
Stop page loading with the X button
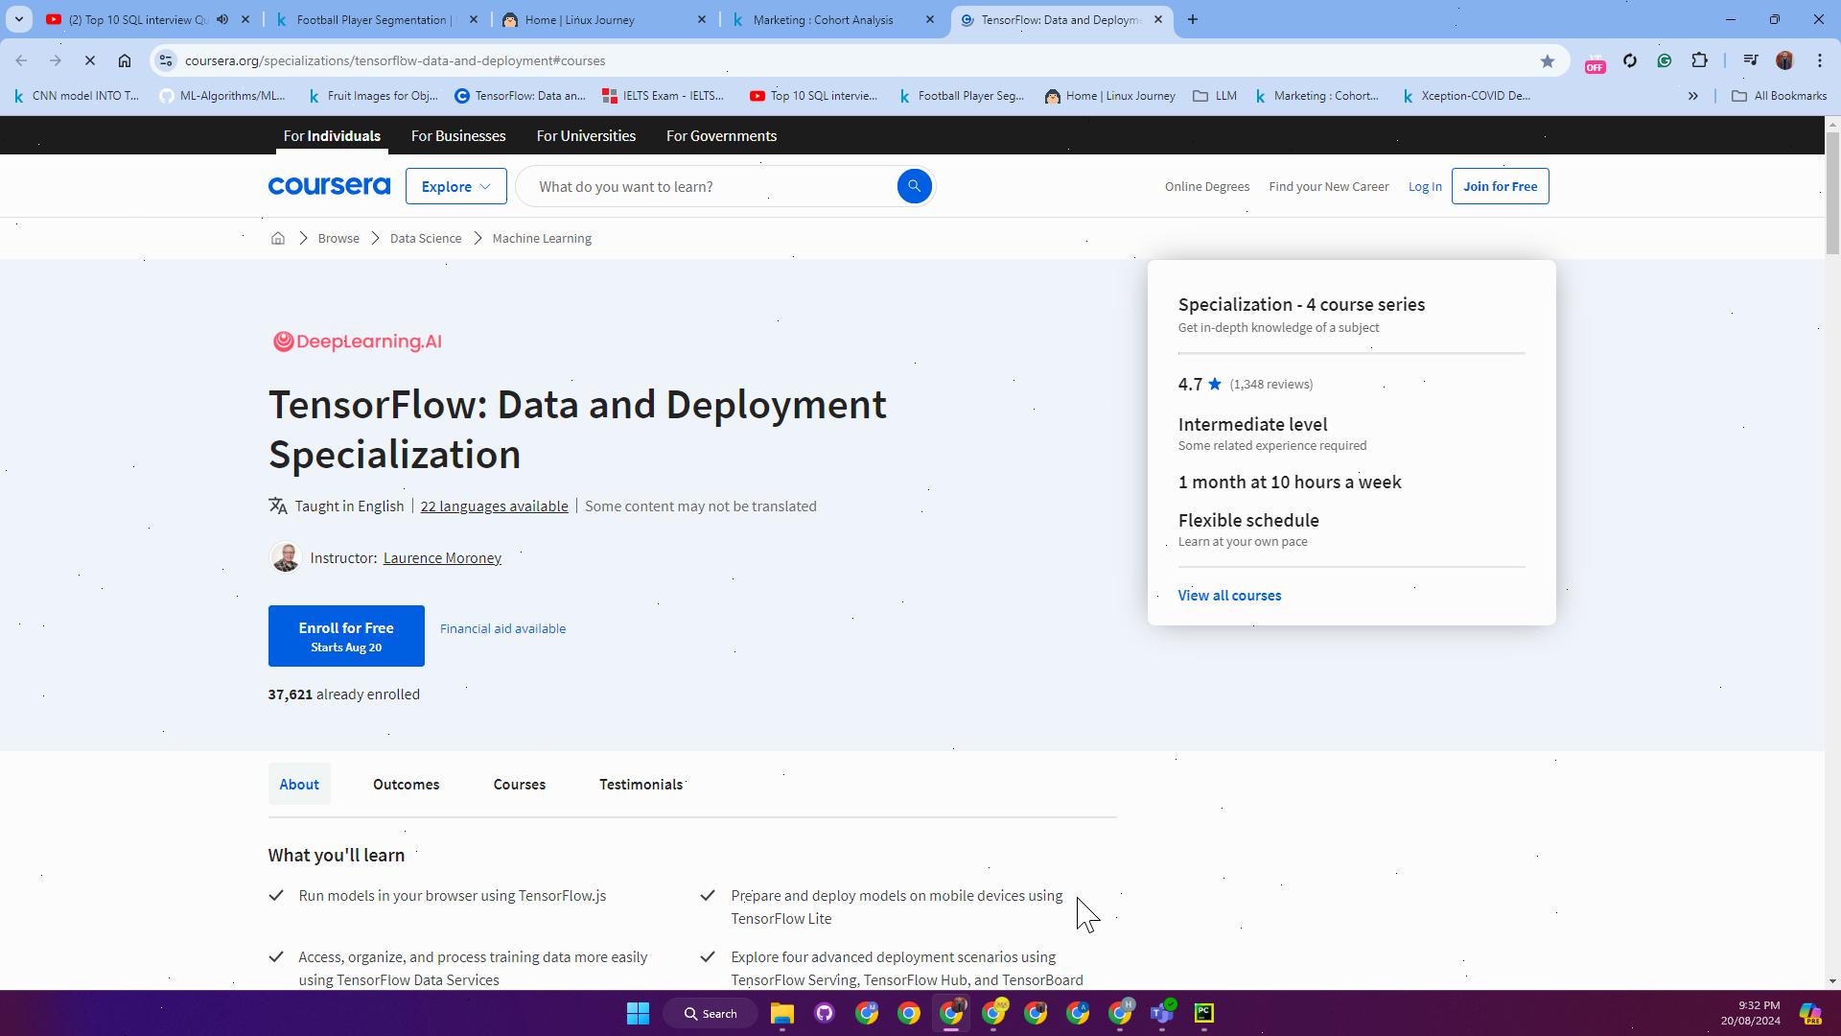(x=89, y=60)
